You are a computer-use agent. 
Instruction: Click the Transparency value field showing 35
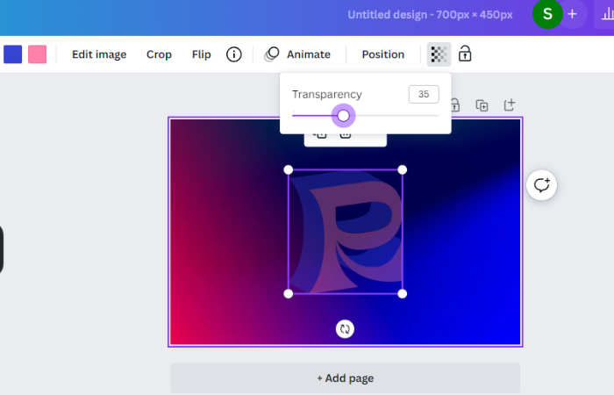(x=424, y=94)
